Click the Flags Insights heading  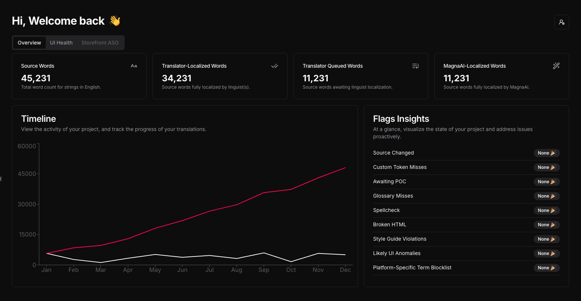(401, 119)
